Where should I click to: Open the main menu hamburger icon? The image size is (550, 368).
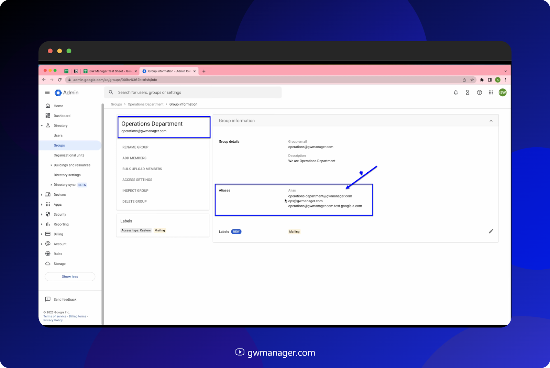tap(47, 93)
